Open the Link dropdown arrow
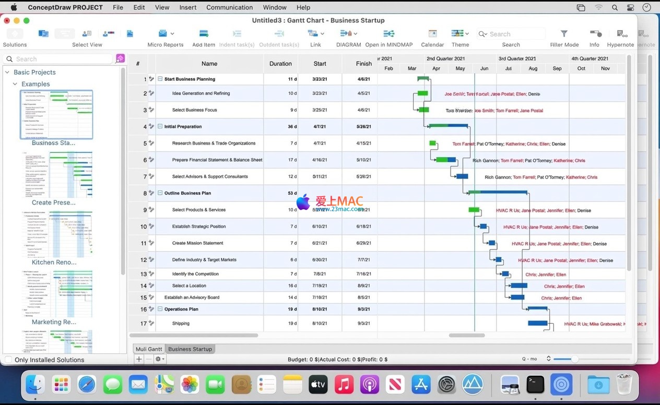Screen dimensions: 660x405 tap(322, 34)
